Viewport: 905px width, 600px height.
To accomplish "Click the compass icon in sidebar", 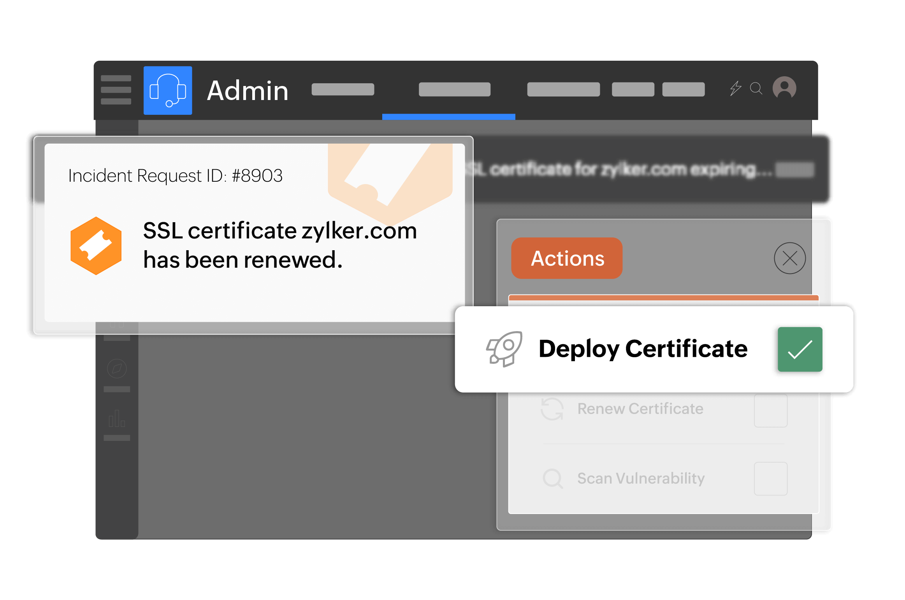I will 117,368.
